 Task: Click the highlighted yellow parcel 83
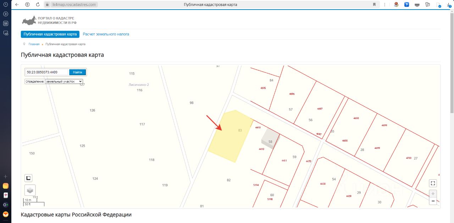tap(231, 136)
